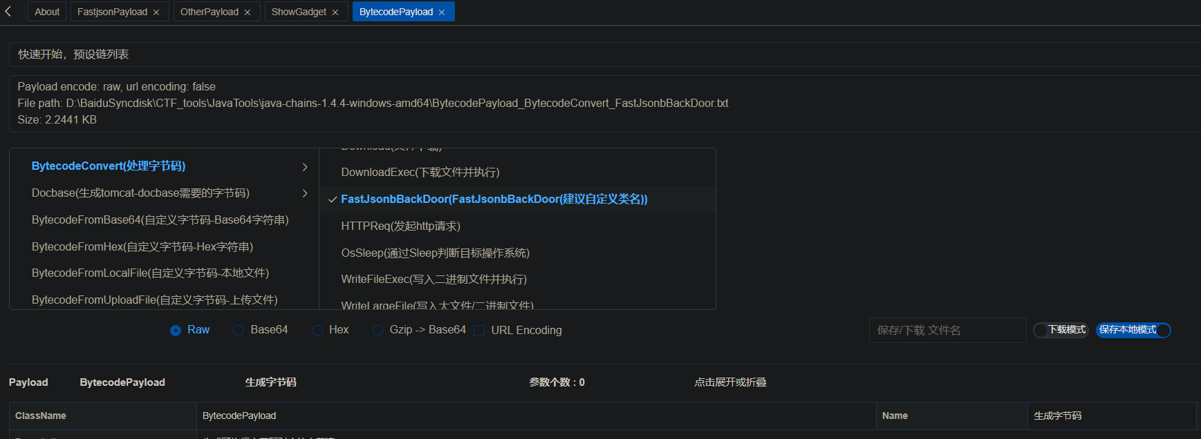
Task: Switch to the About tab
Action: [x=47, y=12]
